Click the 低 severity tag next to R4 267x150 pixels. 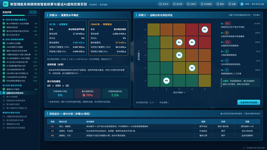pos(227,51)
